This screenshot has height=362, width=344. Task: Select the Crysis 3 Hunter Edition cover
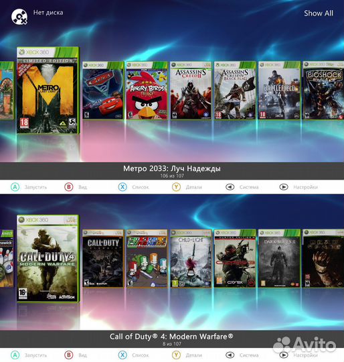(x=235, y=258)
